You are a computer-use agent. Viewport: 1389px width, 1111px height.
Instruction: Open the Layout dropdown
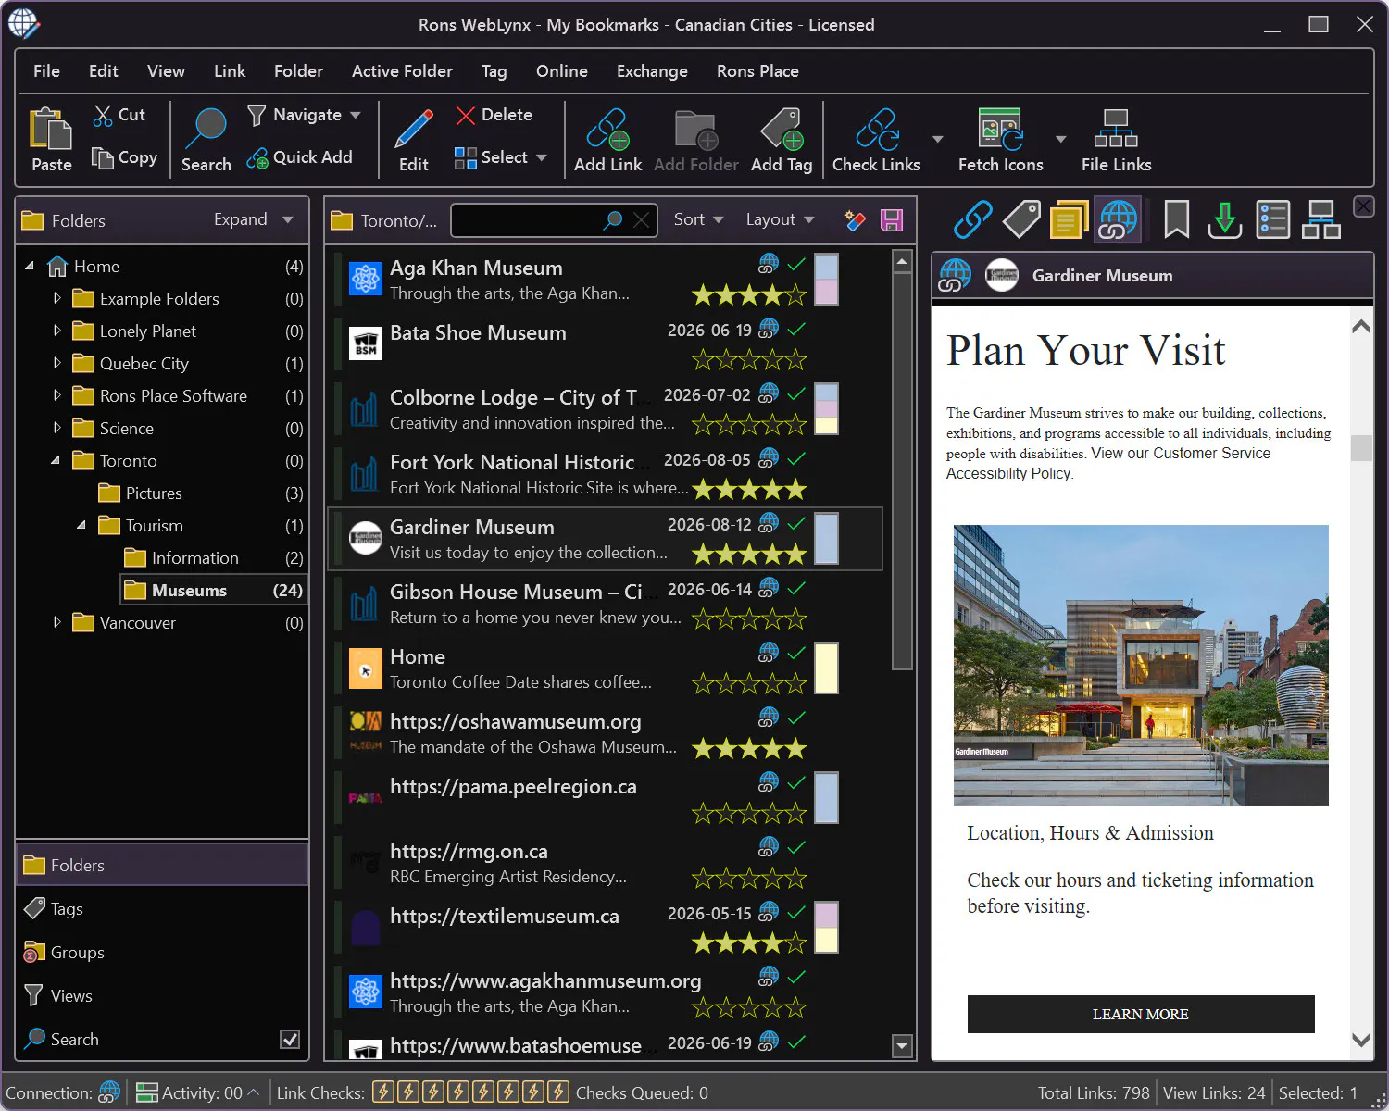coord(780,219)
